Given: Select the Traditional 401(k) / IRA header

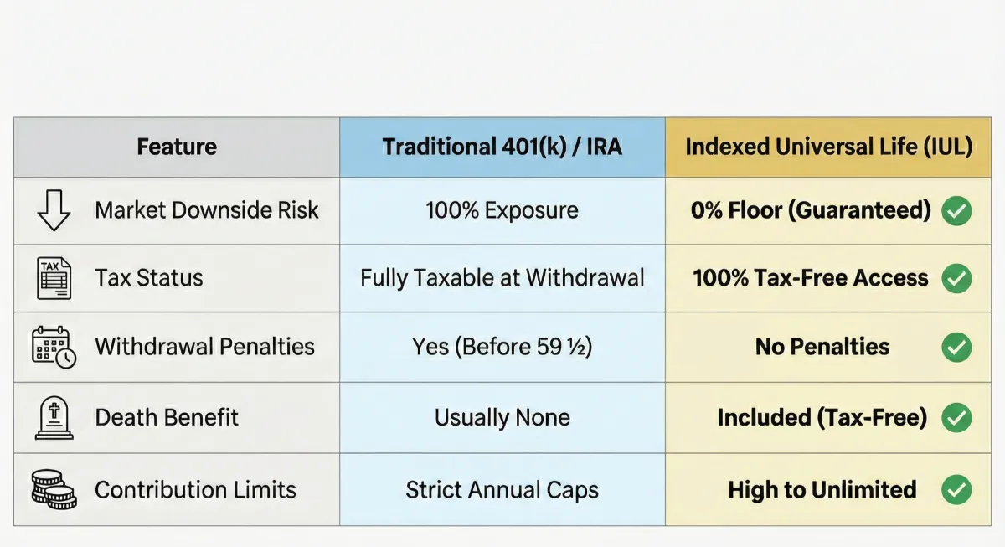Looking at the screenshot, I should 502,147.
